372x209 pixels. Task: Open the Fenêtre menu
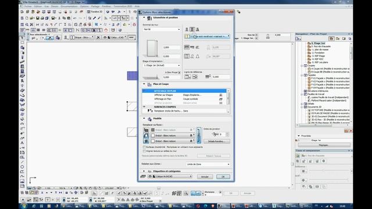106,6
